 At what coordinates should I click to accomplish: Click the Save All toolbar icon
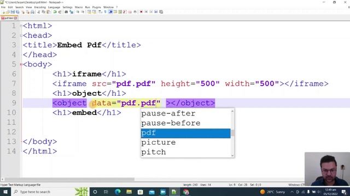click(x=17, y=12)
